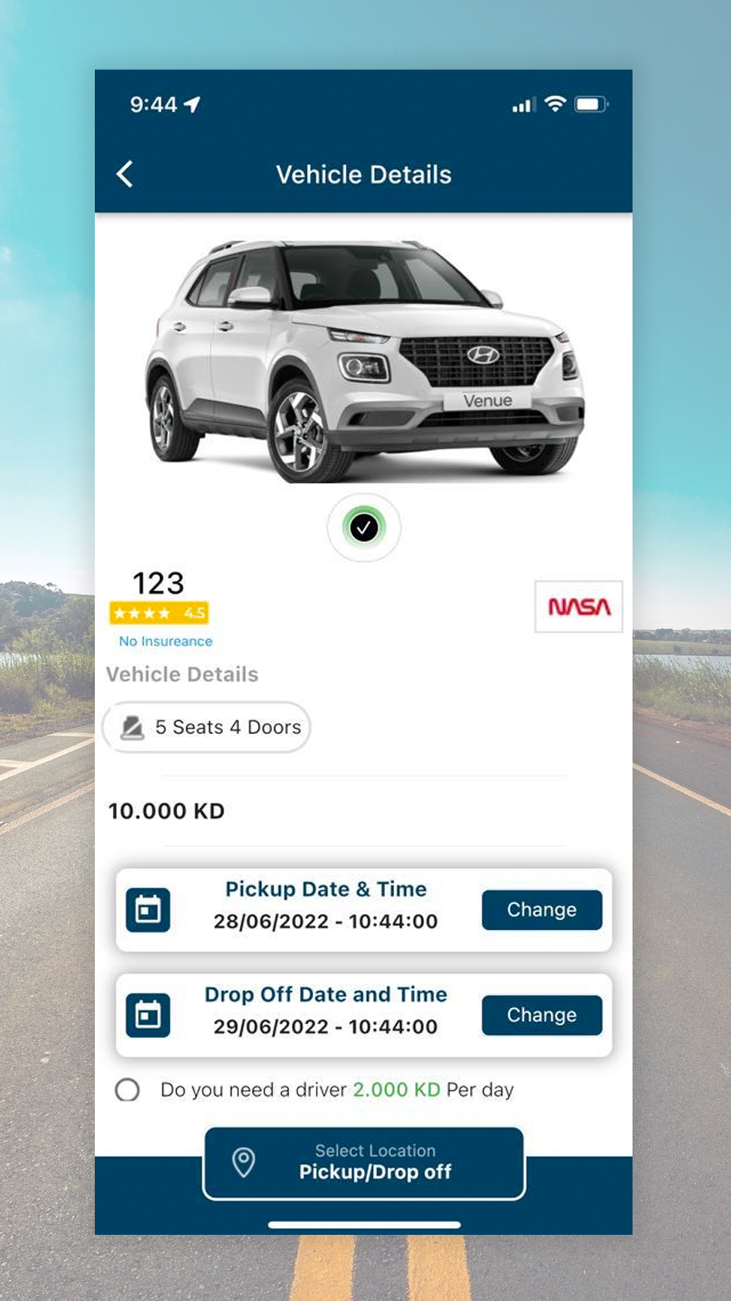Tap the battery status icon
Image resolution: width=731 pixels, height=1301 pixels.
click(x=591, y=105)
